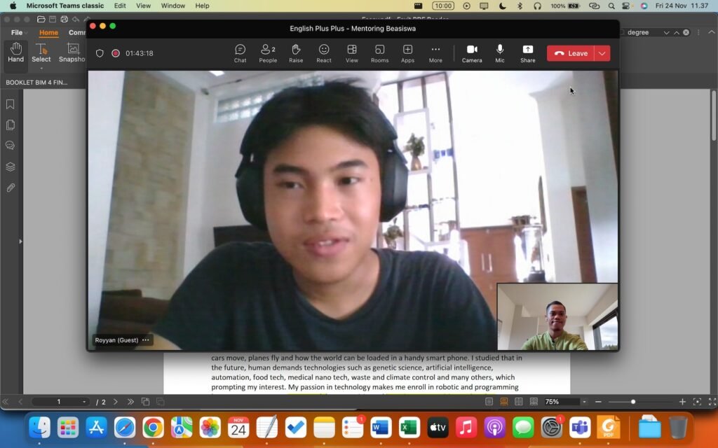Turn off the Camera in the meeting
718x448 pixels.
click(472, 53)
